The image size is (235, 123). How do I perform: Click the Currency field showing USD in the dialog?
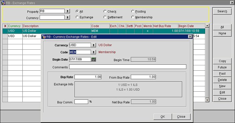click(x=80, y=45)
